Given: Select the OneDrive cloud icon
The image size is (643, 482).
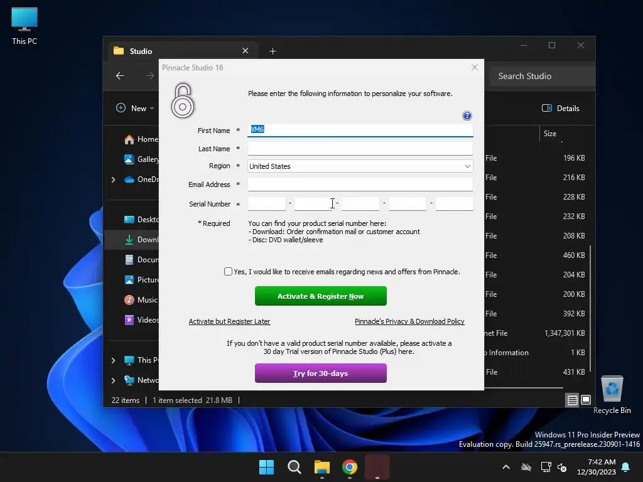Looking at the screenshot, I should pyautogui.click(x=129, y=179).
